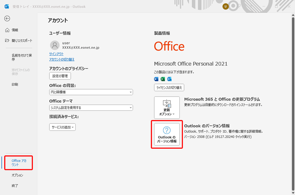Open the 印刷 menu item
This screenshot has width=295, height=195.
[x=15, y=85]
